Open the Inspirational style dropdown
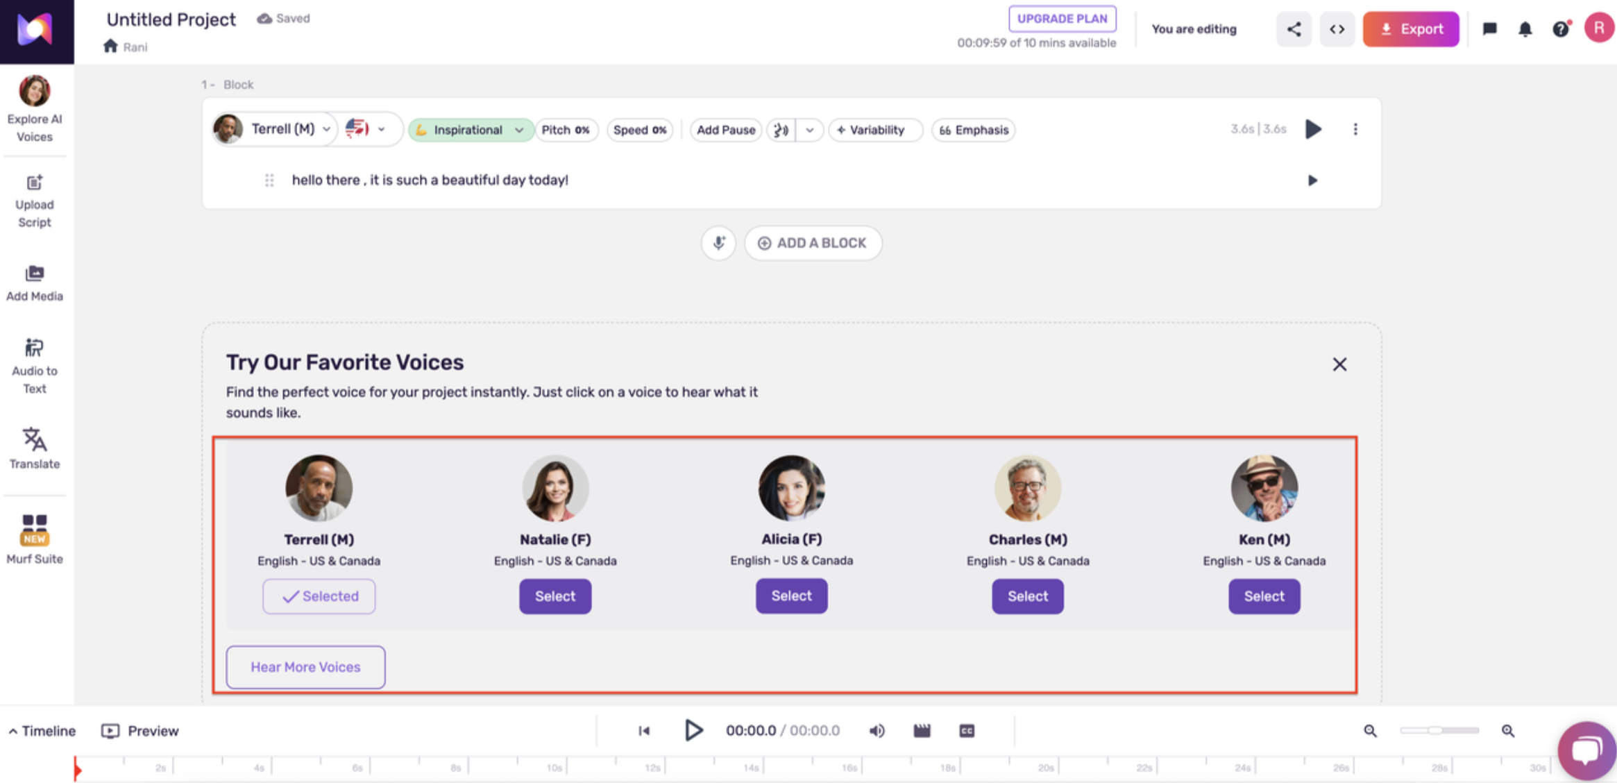This screenshot has width=1617, height=783. (x=471, y=130)
